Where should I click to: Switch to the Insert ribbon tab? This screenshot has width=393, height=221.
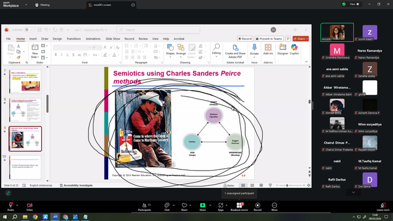pos(33,39)
